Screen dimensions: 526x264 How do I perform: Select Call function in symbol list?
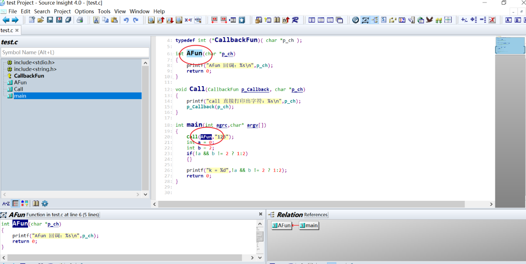pos(18,89)
